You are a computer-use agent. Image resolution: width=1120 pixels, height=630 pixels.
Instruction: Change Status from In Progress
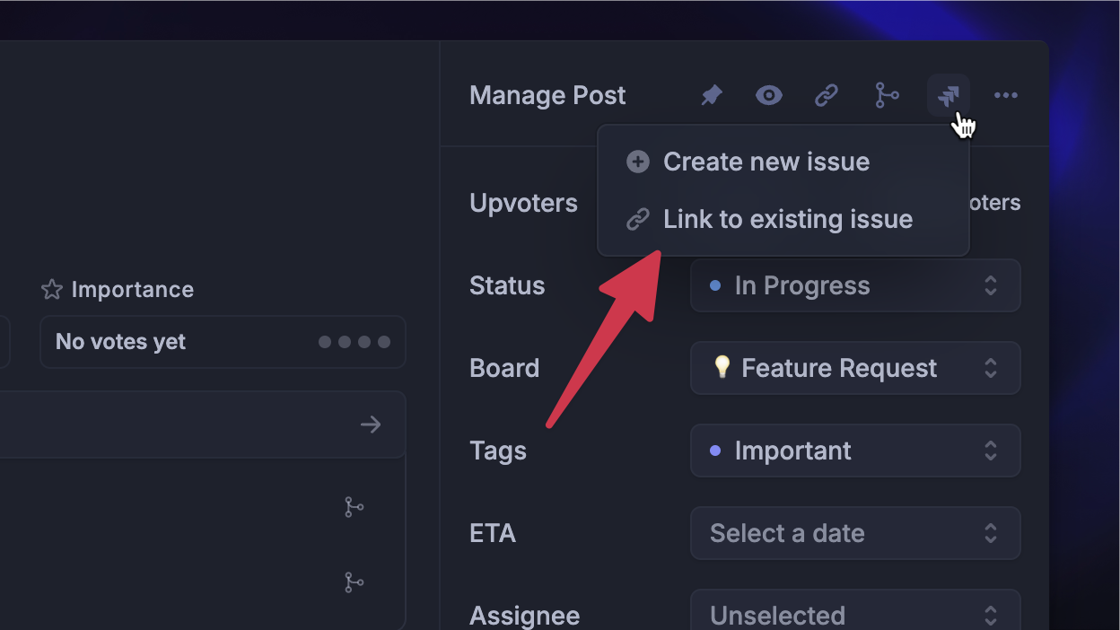(854, 285)
